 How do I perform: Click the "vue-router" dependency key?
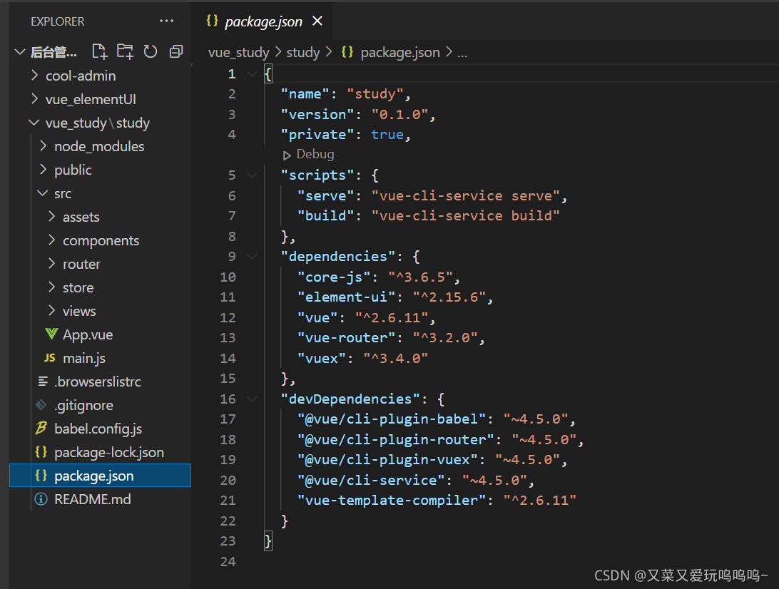[x=346, y=338]
